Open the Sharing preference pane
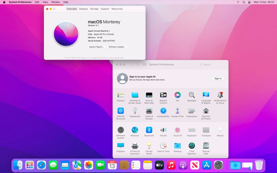Screen dimensions: 277x173 177,146
